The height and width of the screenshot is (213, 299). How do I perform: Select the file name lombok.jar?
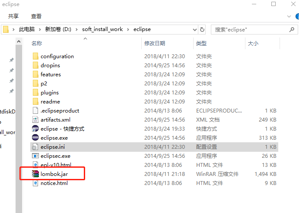tap(54, 174)
